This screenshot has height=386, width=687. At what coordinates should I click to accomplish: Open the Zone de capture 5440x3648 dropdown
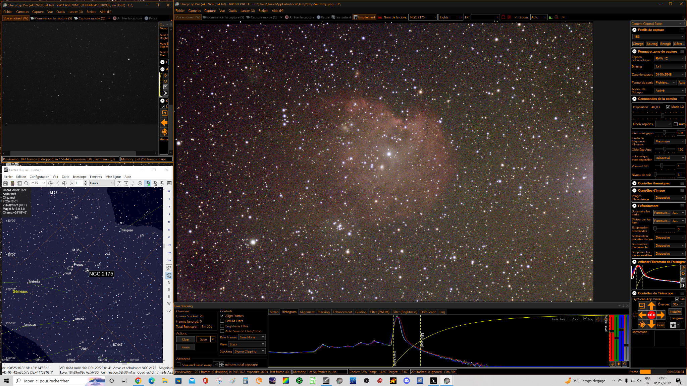click(670, 74)
